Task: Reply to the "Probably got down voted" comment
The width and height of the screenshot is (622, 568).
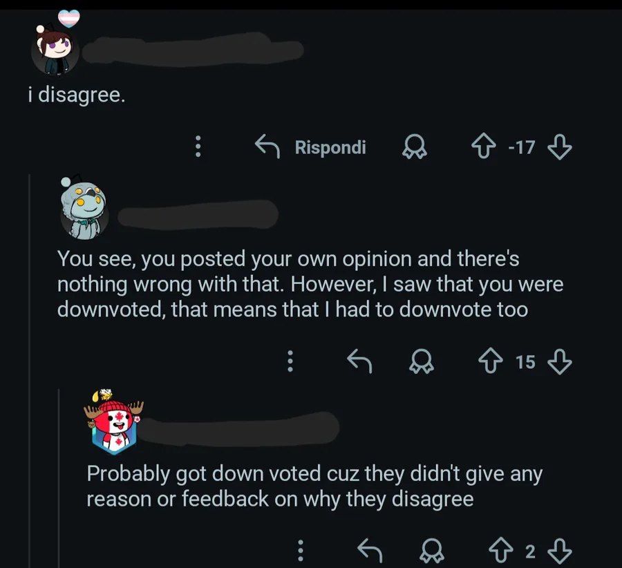Action: (x=370, y=550)
